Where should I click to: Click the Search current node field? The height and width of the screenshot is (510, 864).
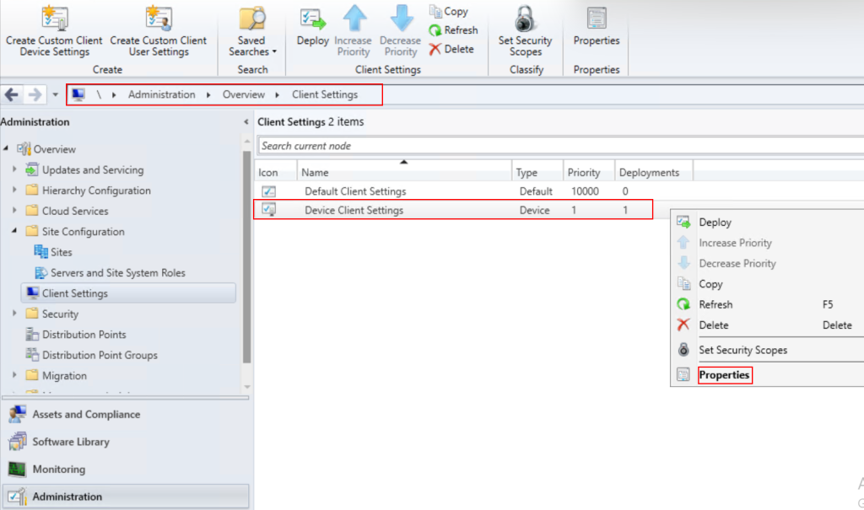coord(557,146)
